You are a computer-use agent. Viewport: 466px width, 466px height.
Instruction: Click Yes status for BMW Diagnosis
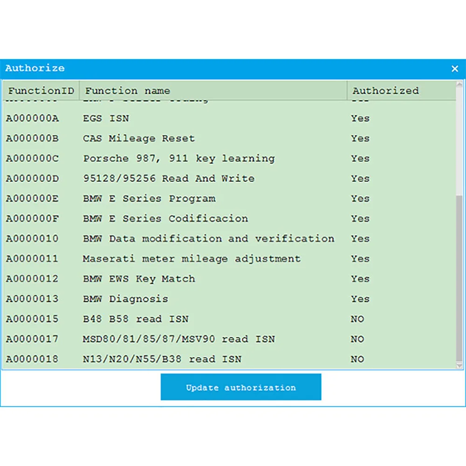point(360,299)
